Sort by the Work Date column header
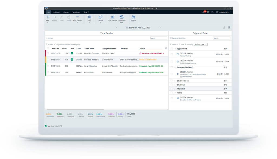Screen dimensions: 277x159 coord(55,49)
